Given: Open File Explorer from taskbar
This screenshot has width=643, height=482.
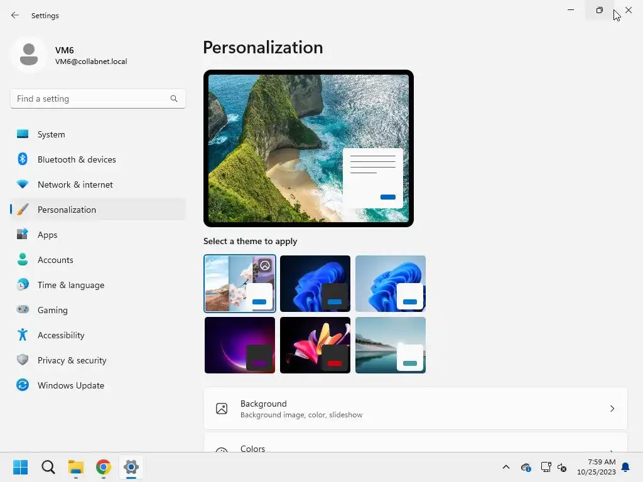Looking at the screenshot, I should (76, 467).
